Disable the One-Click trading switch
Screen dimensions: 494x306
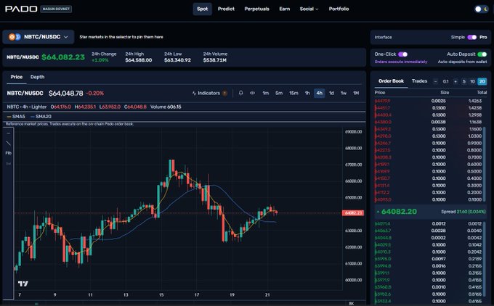click(x=403, y=54)
